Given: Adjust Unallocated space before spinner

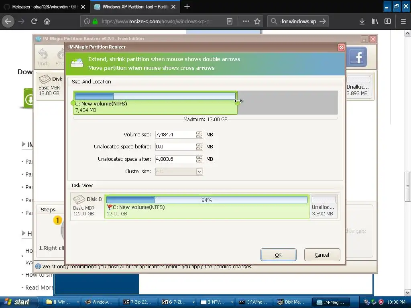Looking at the screenshot, I should point(199,147).
